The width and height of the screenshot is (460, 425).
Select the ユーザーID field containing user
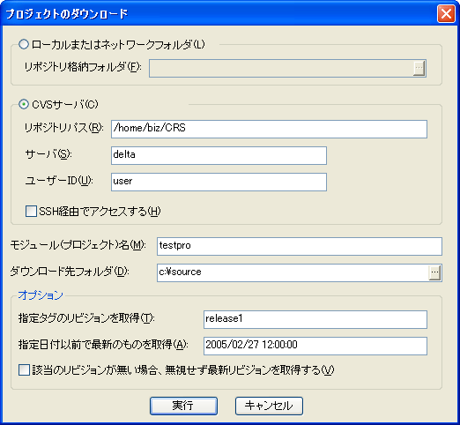click(219, 182)
